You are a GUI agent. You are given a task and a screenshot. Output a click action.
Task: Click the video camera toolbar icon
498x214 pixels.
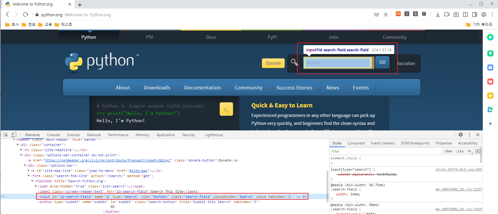447,14
